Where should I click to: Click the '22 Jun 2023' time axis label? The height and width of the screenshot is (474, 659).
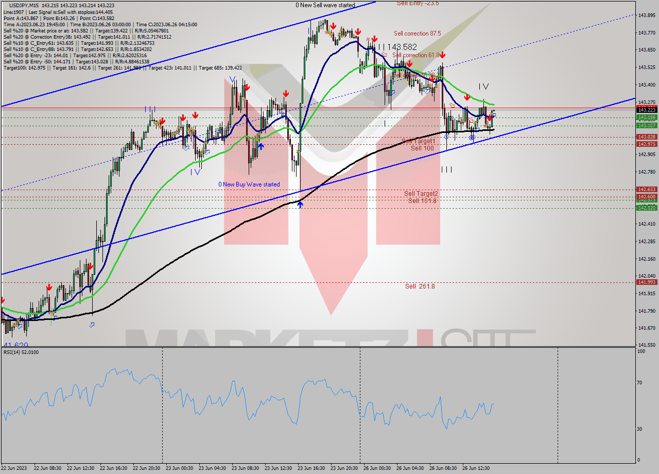(x=14, y=468)
